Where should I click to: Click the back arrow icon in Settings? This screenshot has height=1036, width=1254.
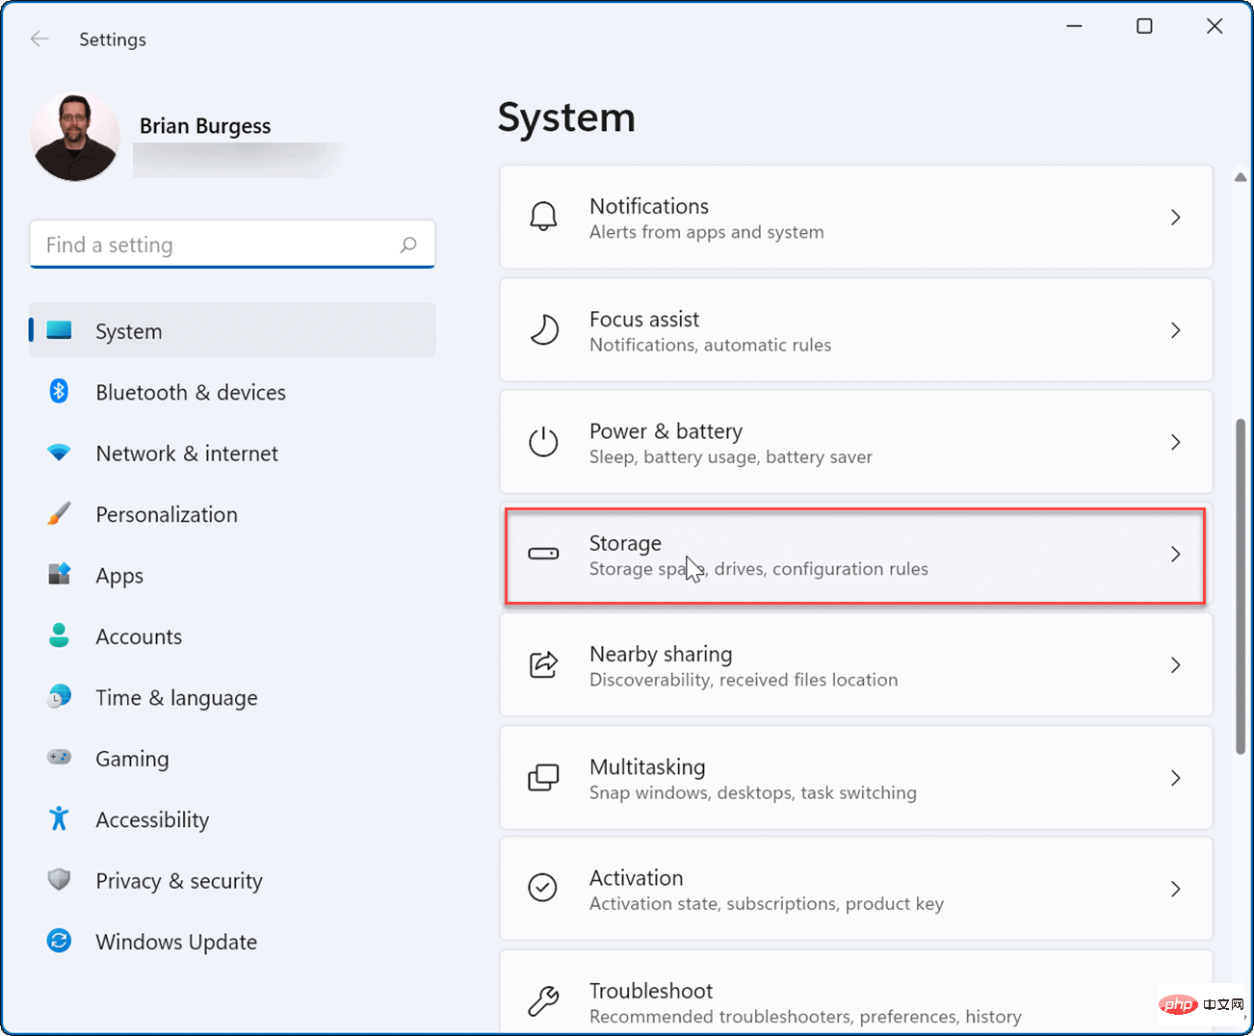point(39,39)
